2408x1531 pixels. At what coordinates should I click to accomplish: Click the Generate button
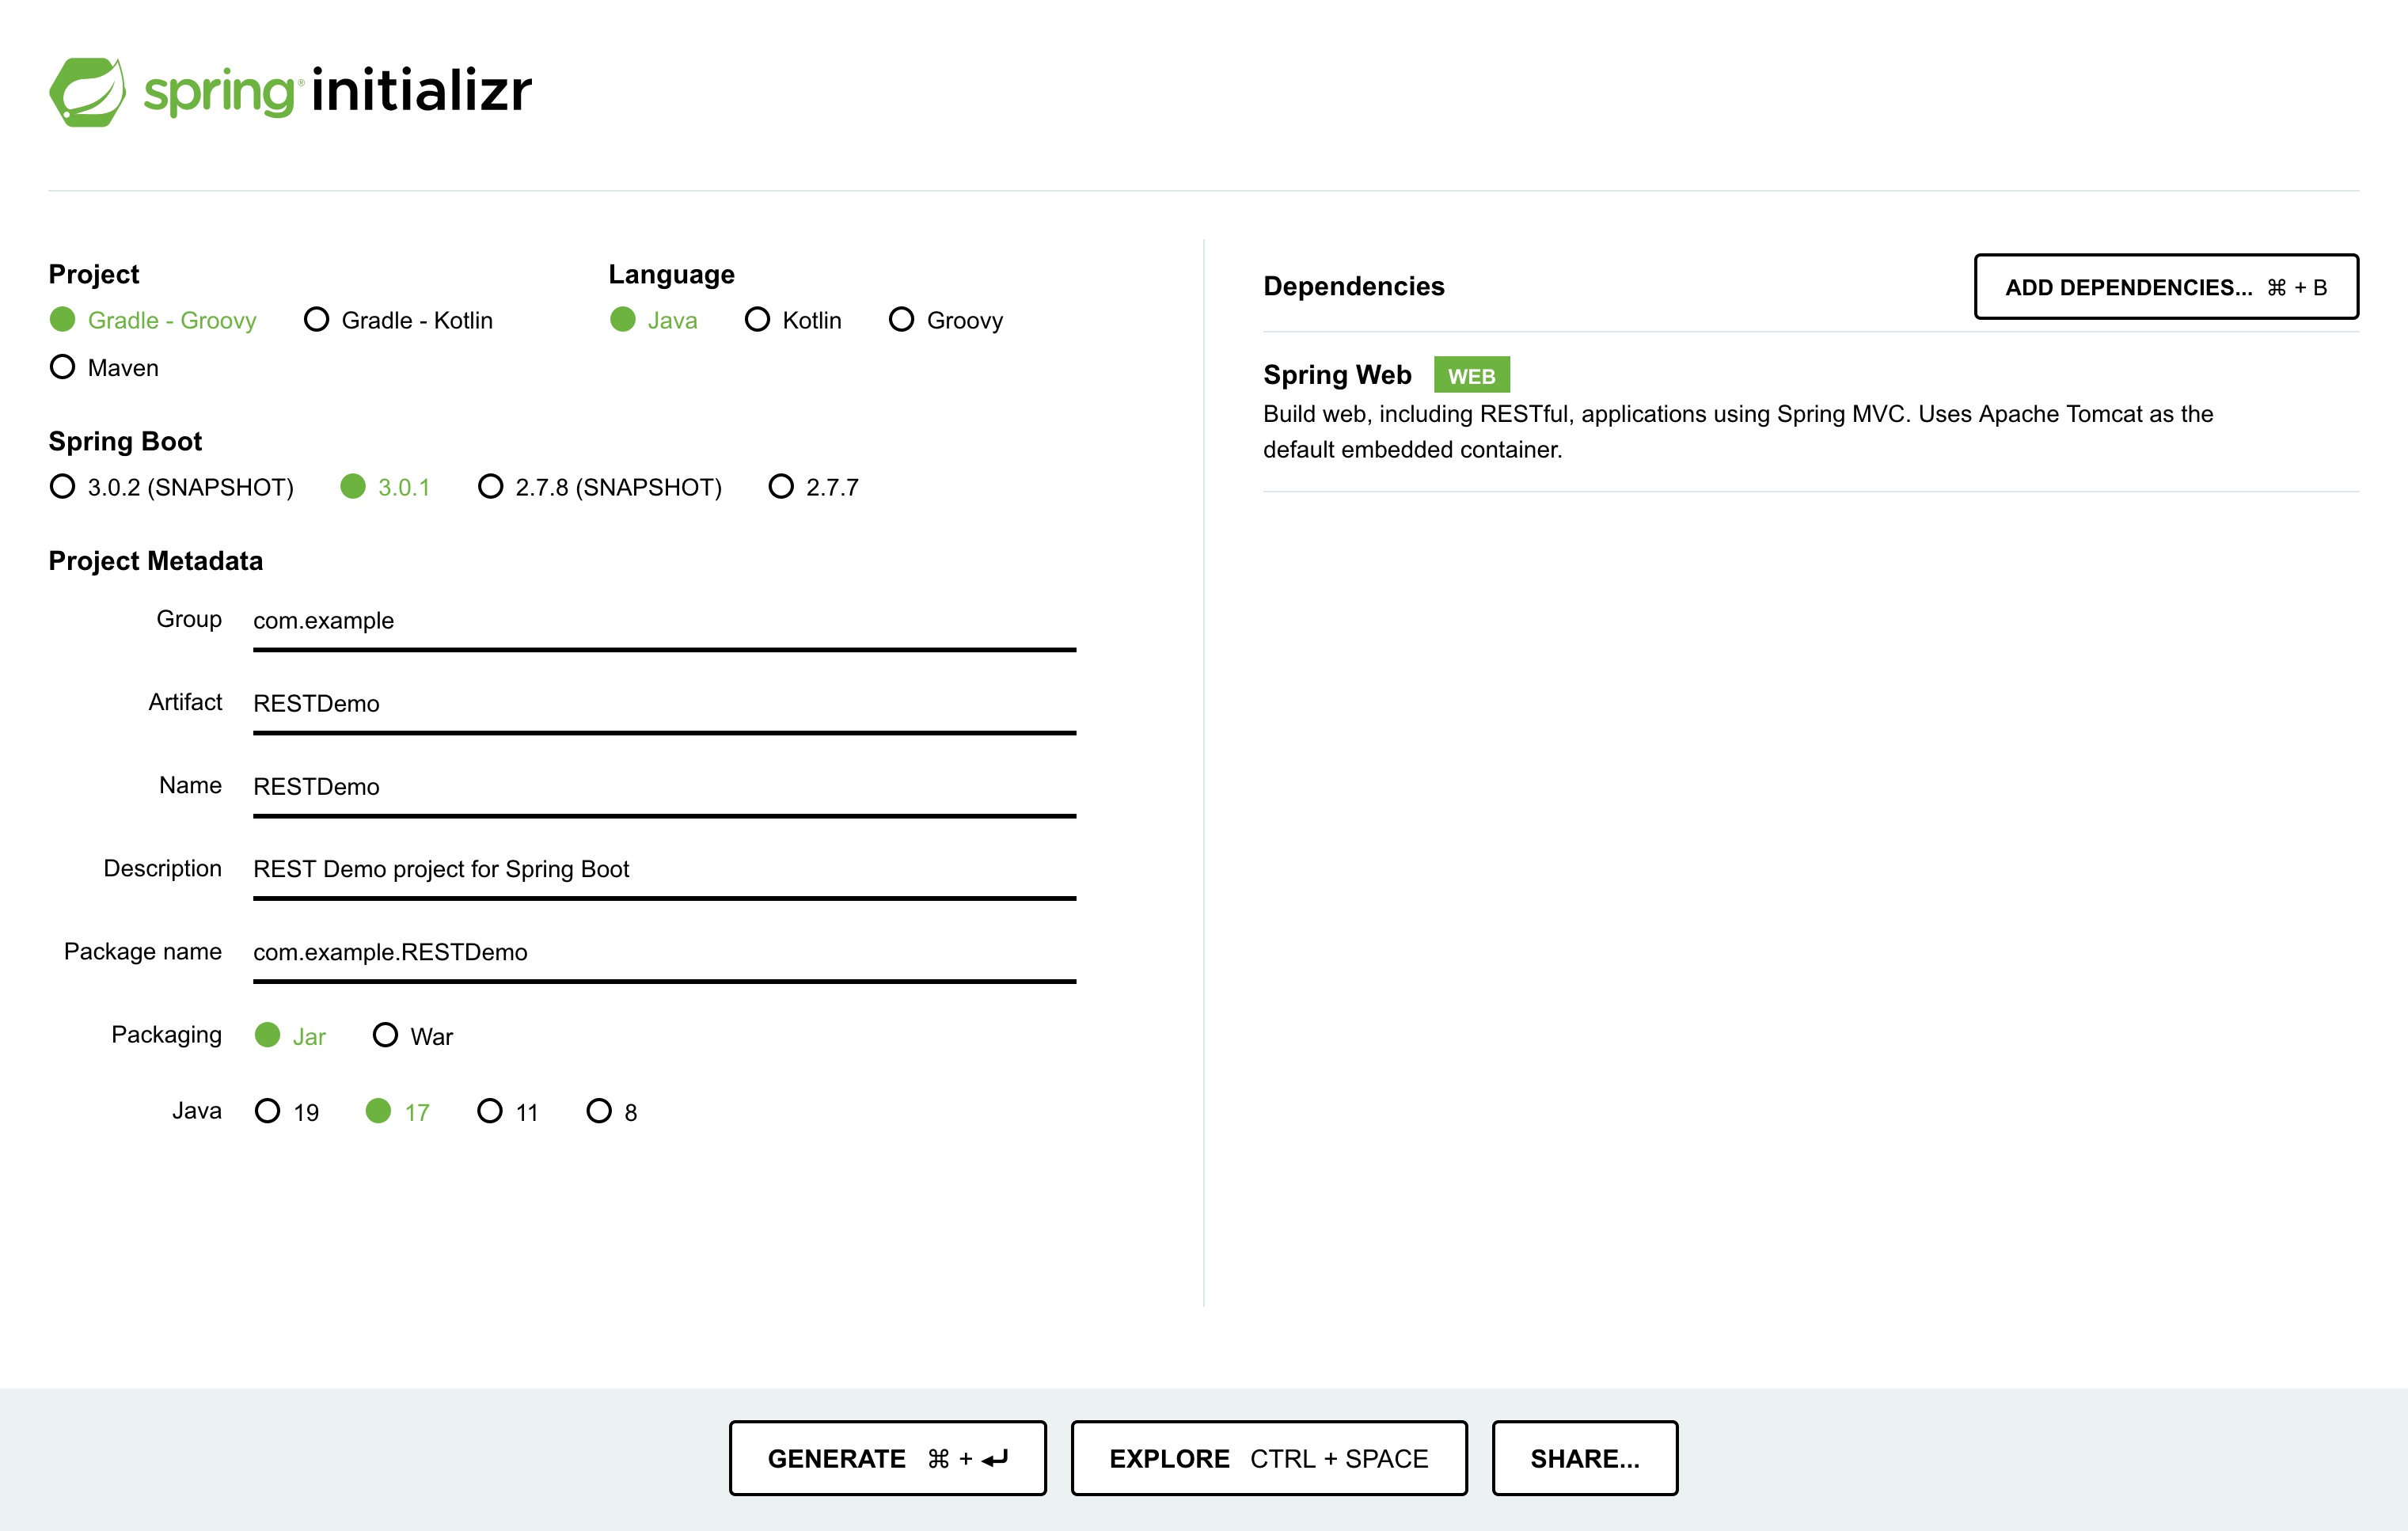[887, 1458]
